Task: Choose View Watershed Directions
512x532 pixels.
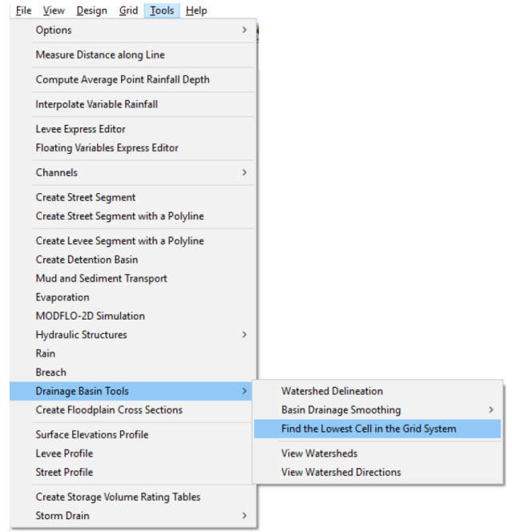Action: pyautogui.click(x=341, y=472)
